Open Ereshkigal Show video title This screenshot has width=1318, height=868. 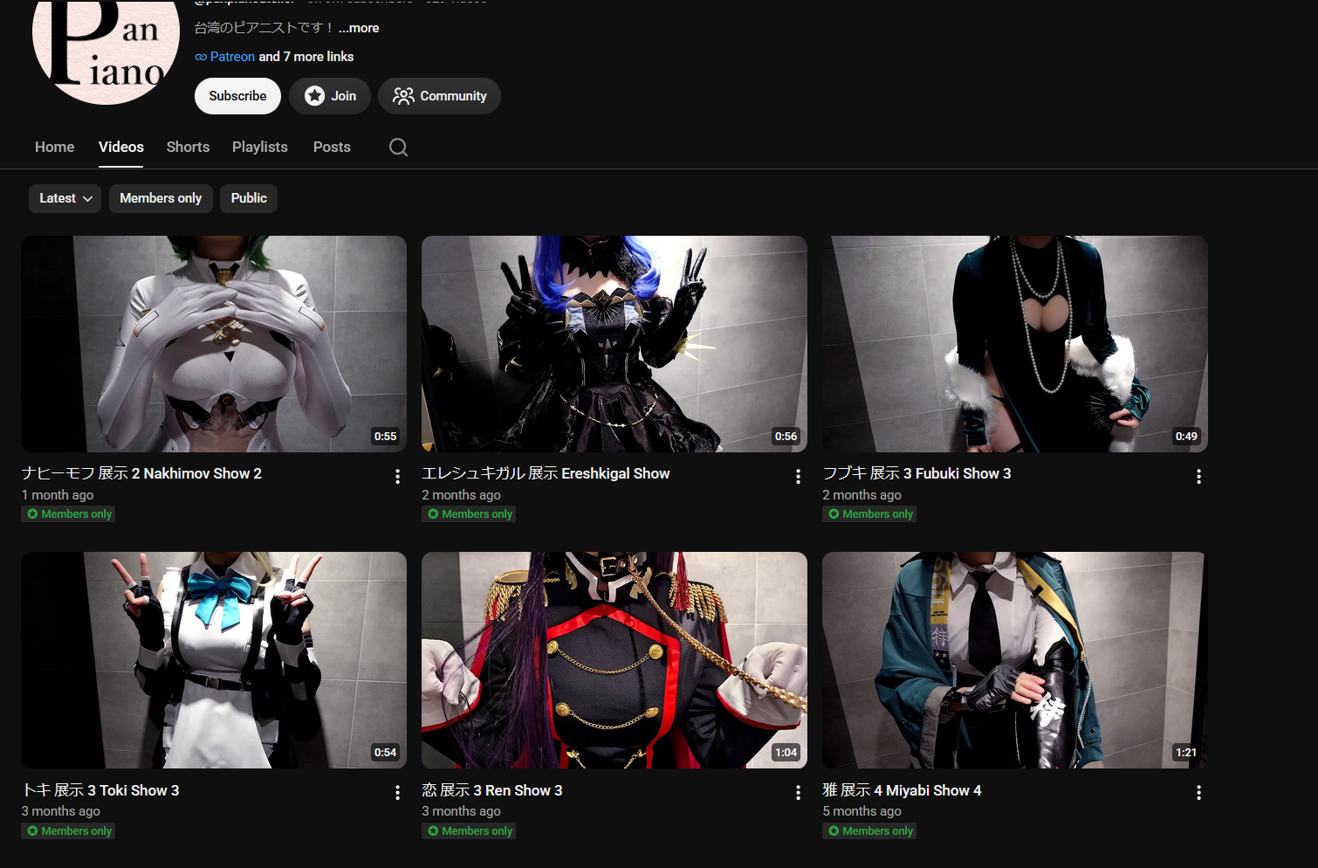click(x=546, y=473)
